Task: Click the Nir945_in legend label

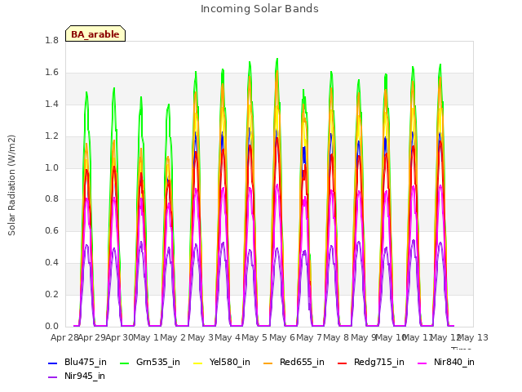Action: [x=85, y=376]
